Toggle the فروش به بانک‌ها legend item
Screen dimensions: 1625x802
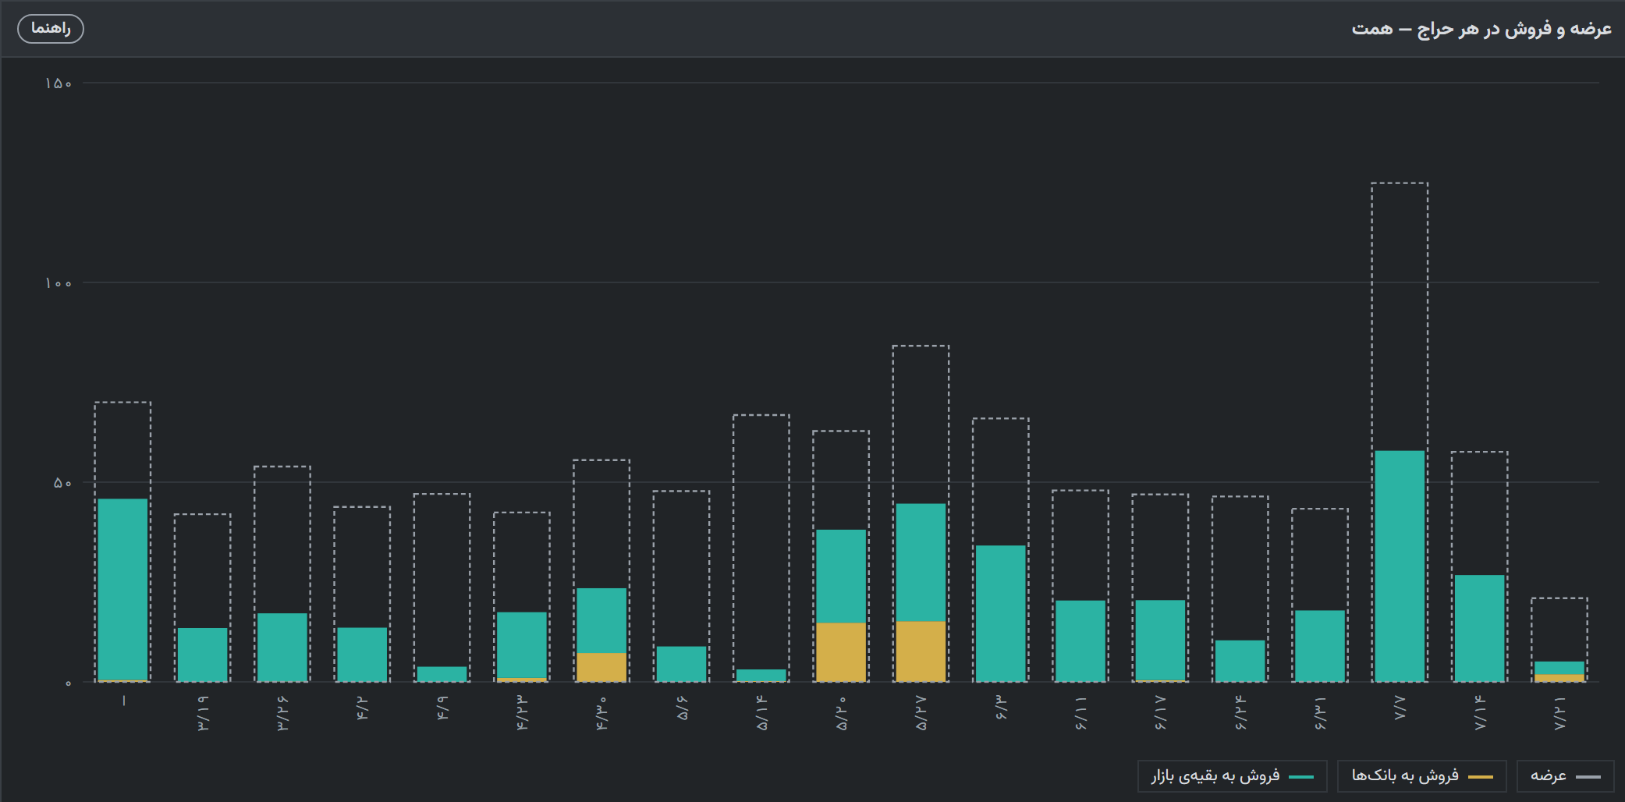tap(1421, 776)
